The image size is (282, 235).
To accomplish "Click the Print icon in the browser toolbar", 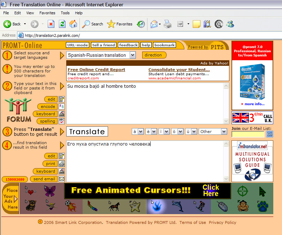I will pyautogui.click(x=168, y=24).
